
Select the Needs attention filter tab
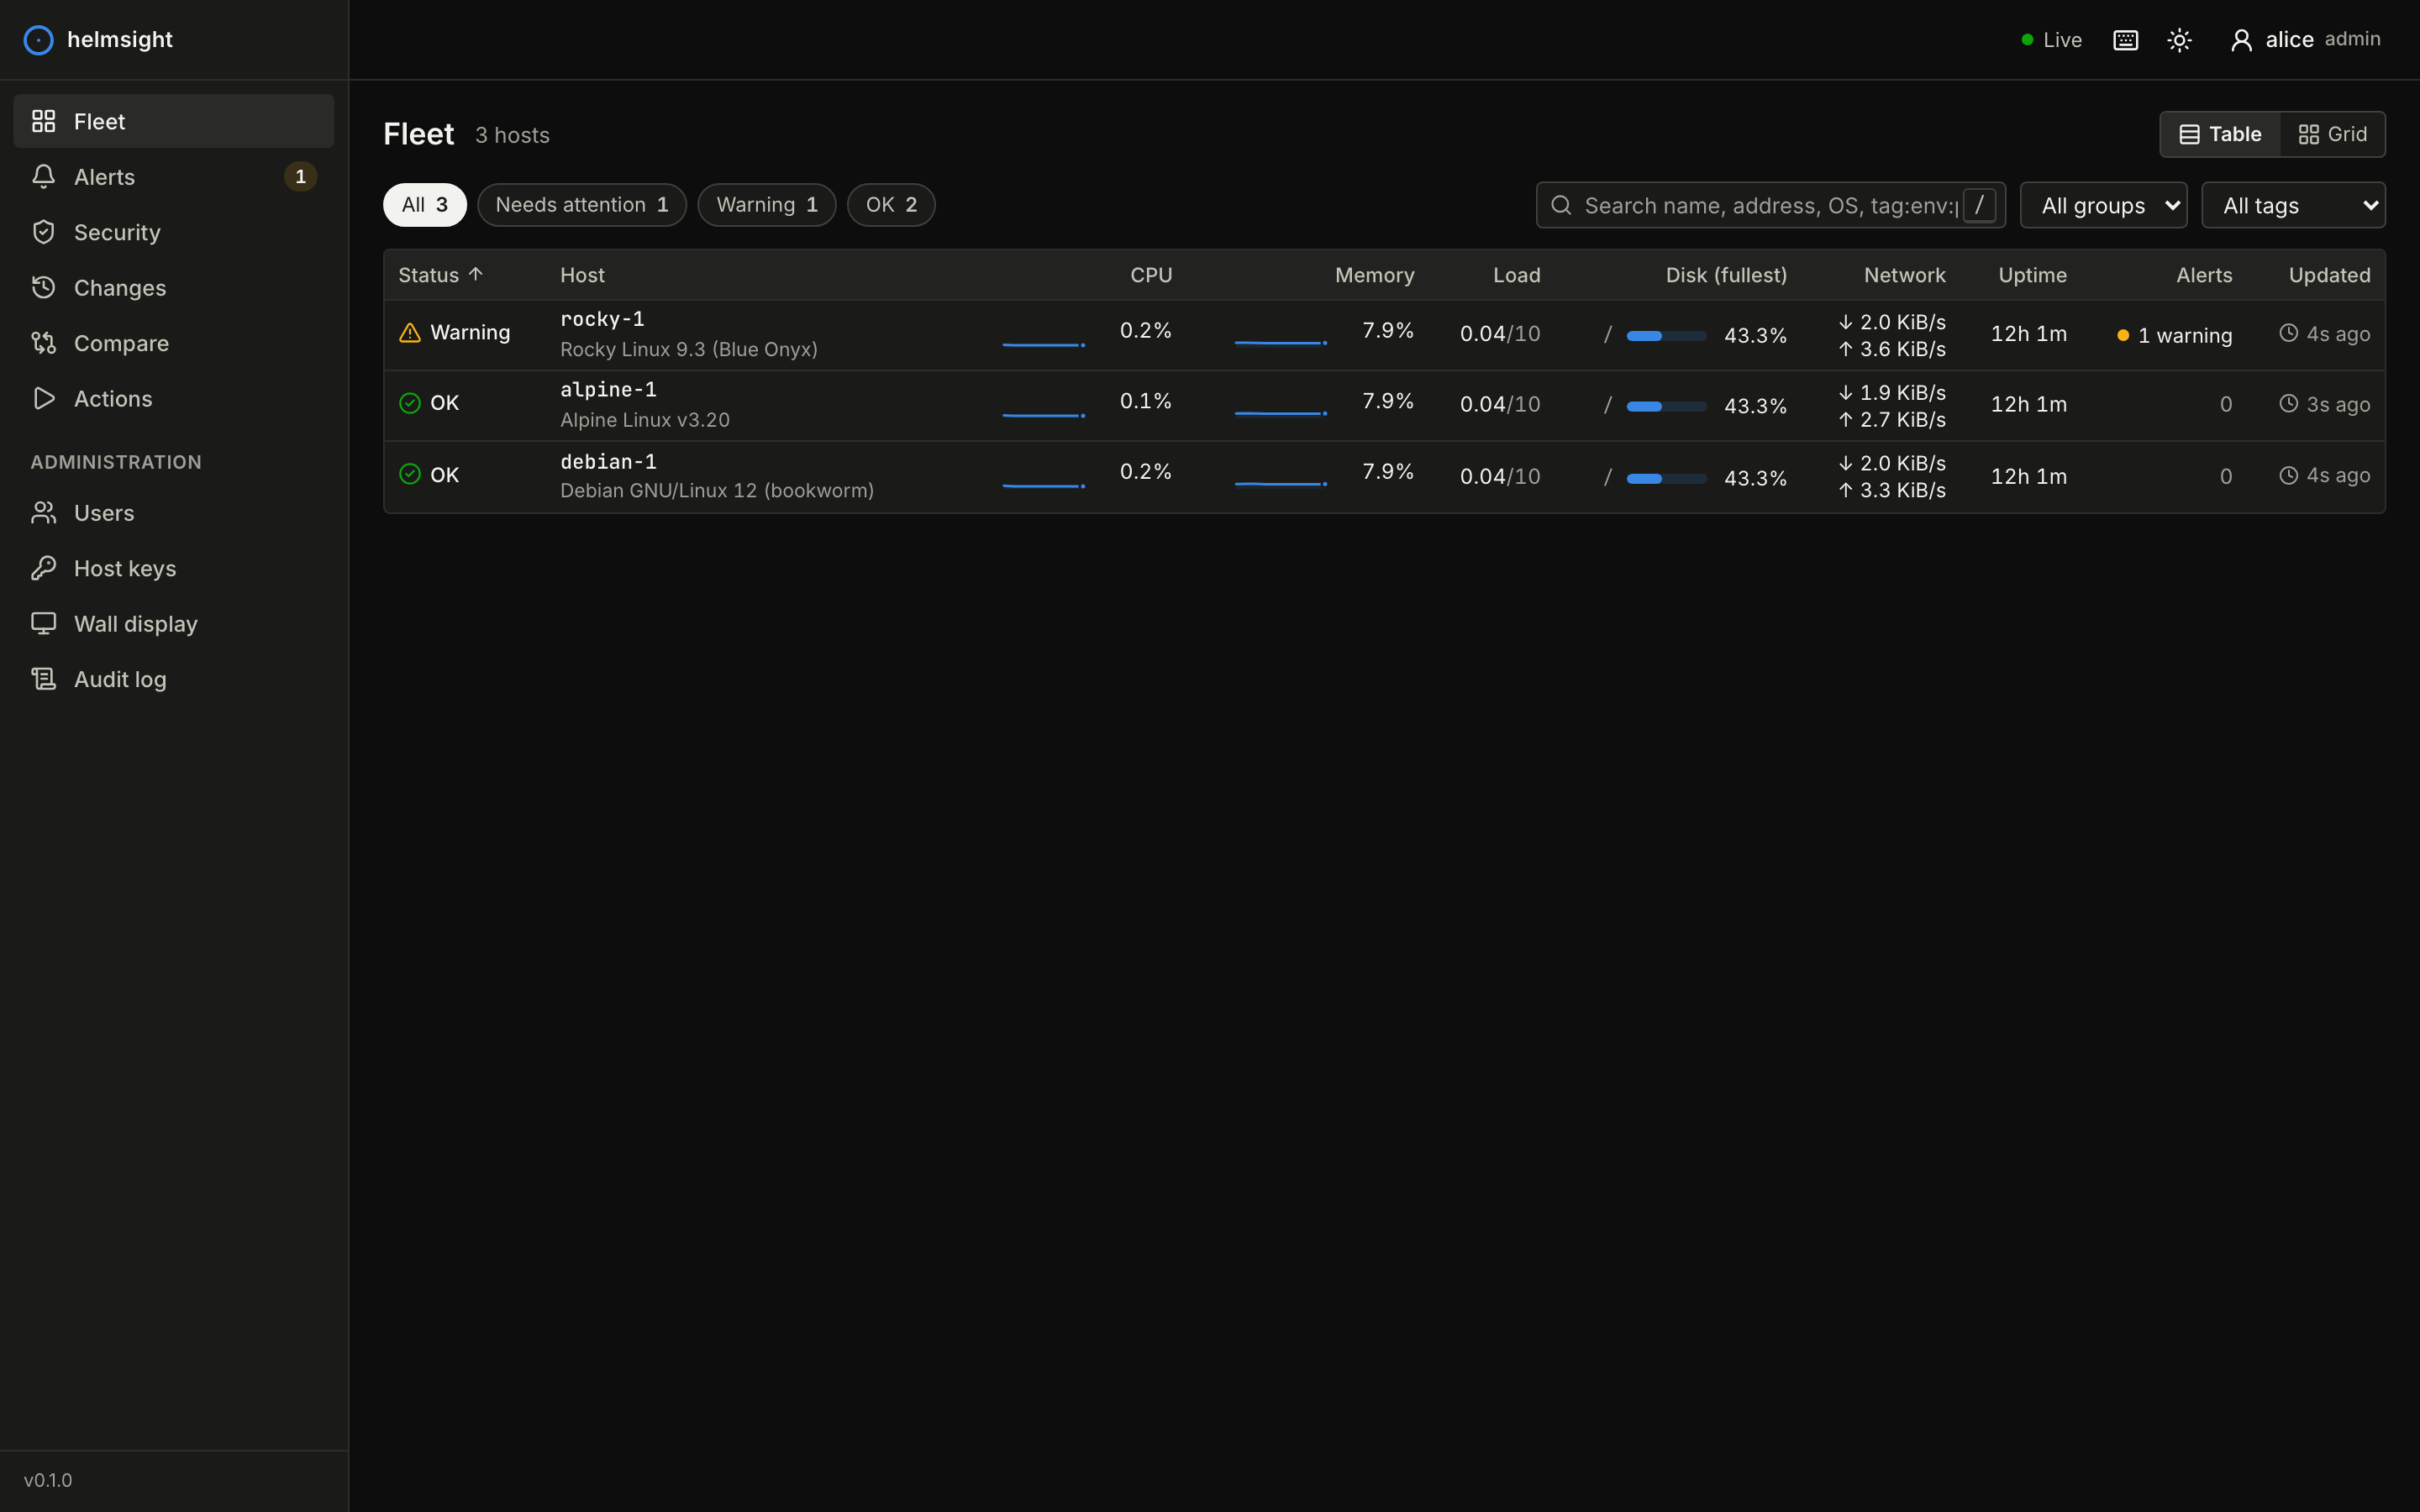click(582, 205)
